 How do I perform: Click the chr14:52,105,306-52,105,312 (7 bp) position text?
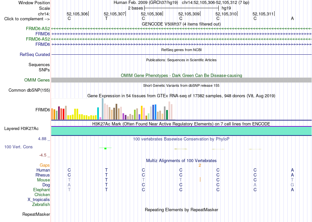coord(215,3)
